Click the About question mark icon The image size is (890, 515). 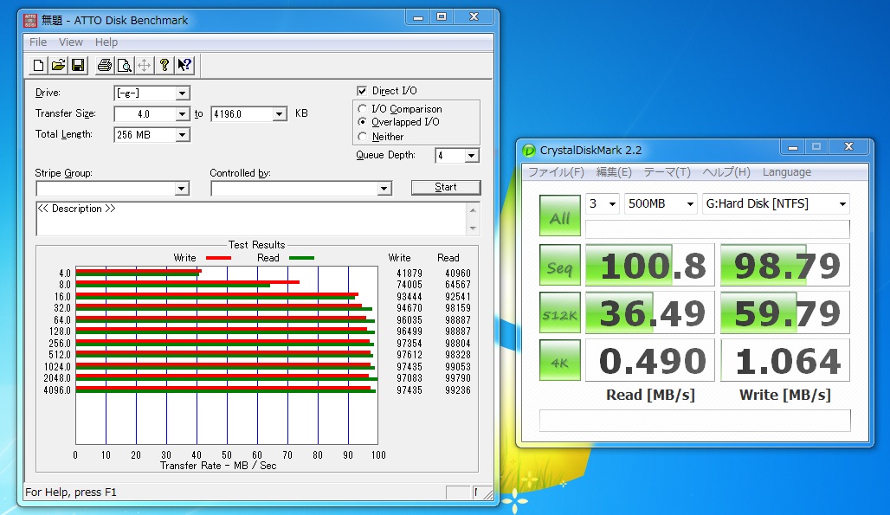pyautogui.click(x=164, y=66)
